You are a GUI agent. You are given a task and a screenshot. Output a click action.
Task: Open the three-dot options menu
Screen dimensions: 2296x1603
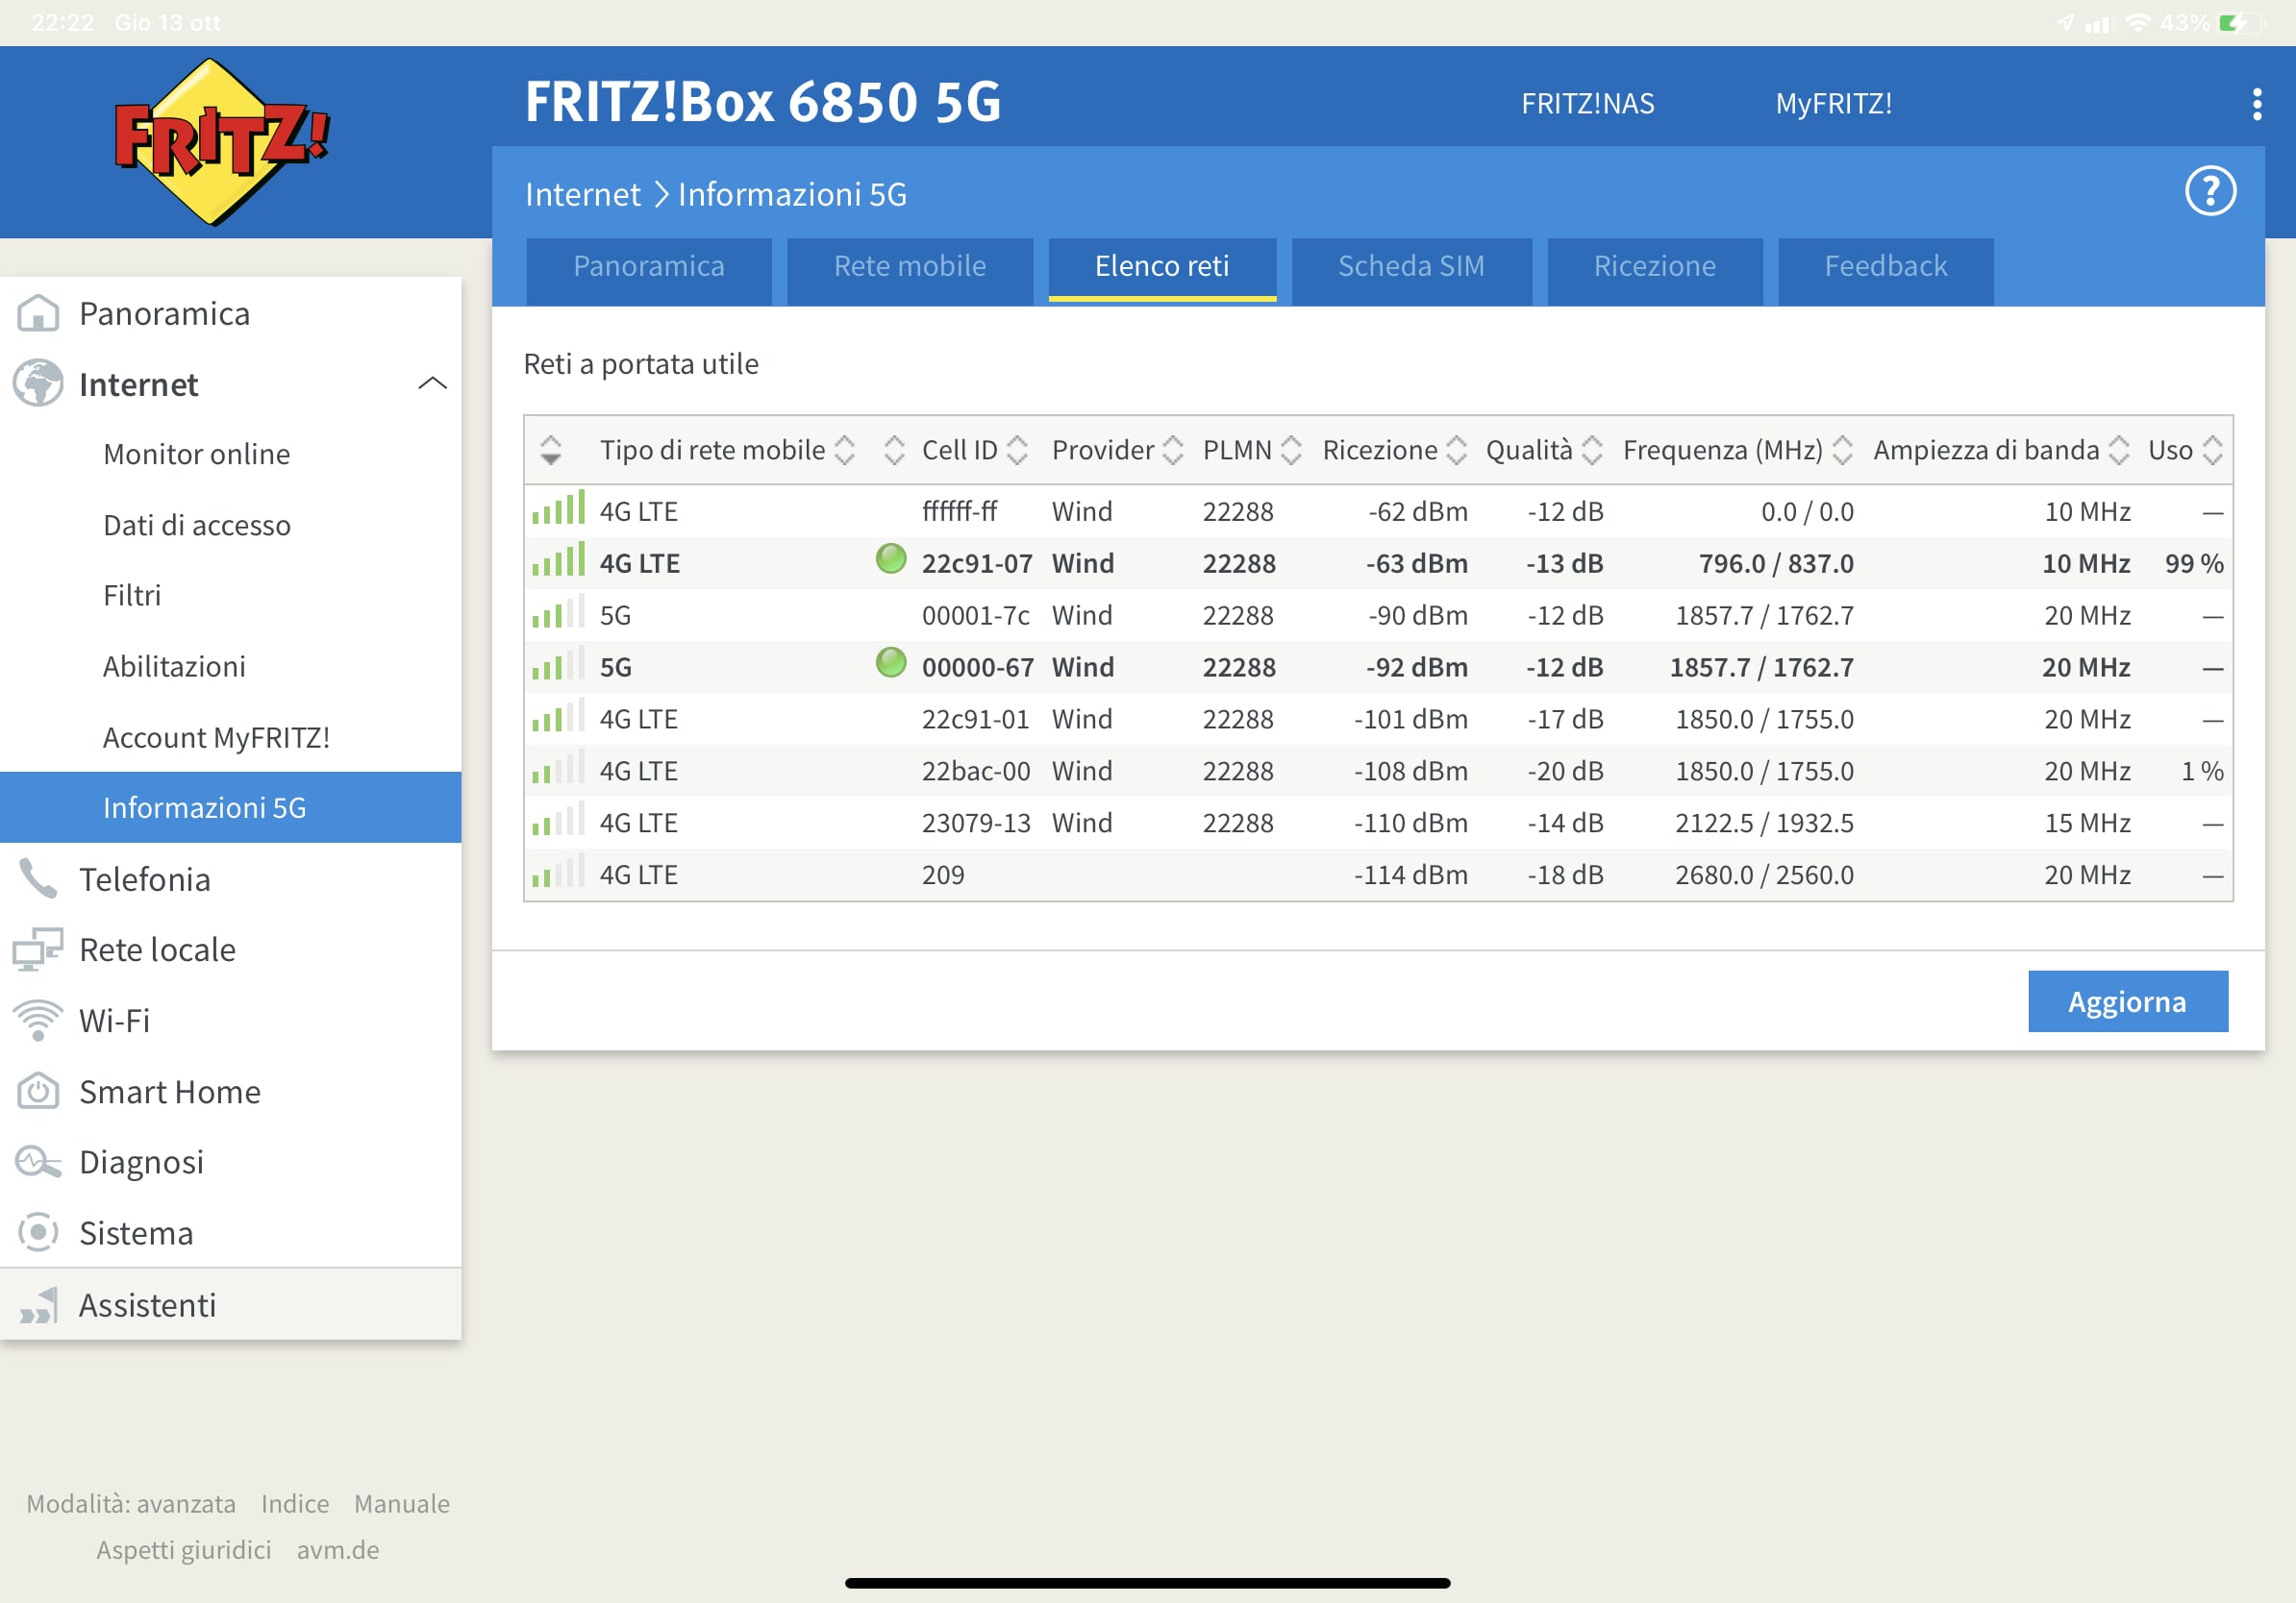click(2256, 104)
